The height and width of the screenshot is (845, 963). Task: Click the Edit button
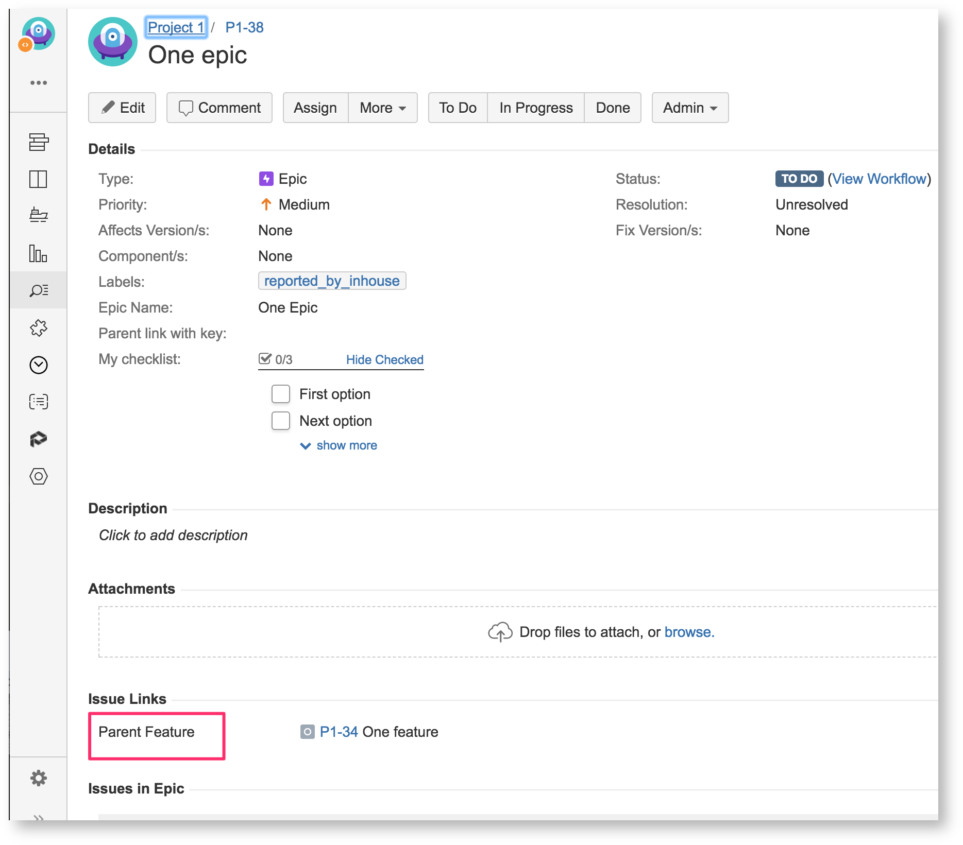point(122,108)
